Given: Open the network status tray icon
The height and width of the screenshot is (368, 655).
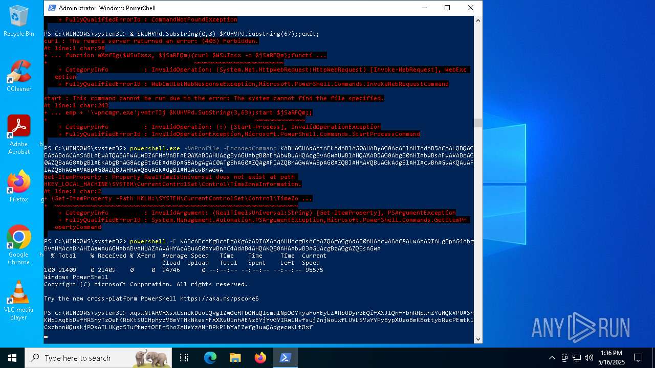Looking at the screenshot, I should [577, 358].
